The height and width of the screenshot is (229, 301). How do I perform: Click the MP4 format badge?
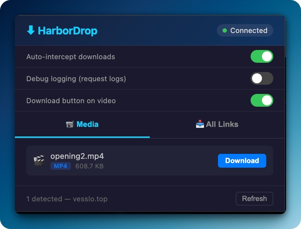[x=60, y=166]
